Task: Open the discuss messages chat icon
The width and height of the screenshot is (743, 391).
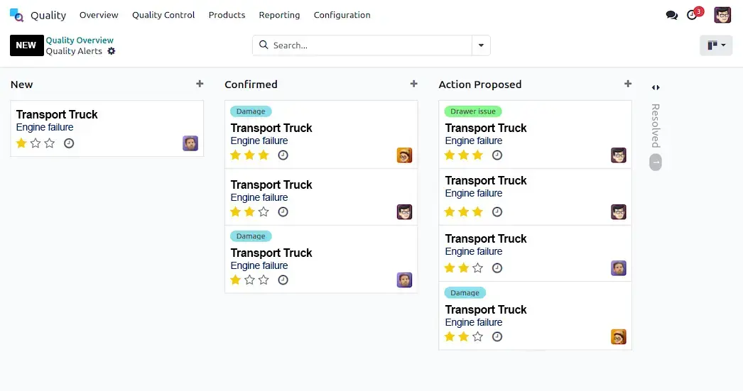Action: (671, 15)
